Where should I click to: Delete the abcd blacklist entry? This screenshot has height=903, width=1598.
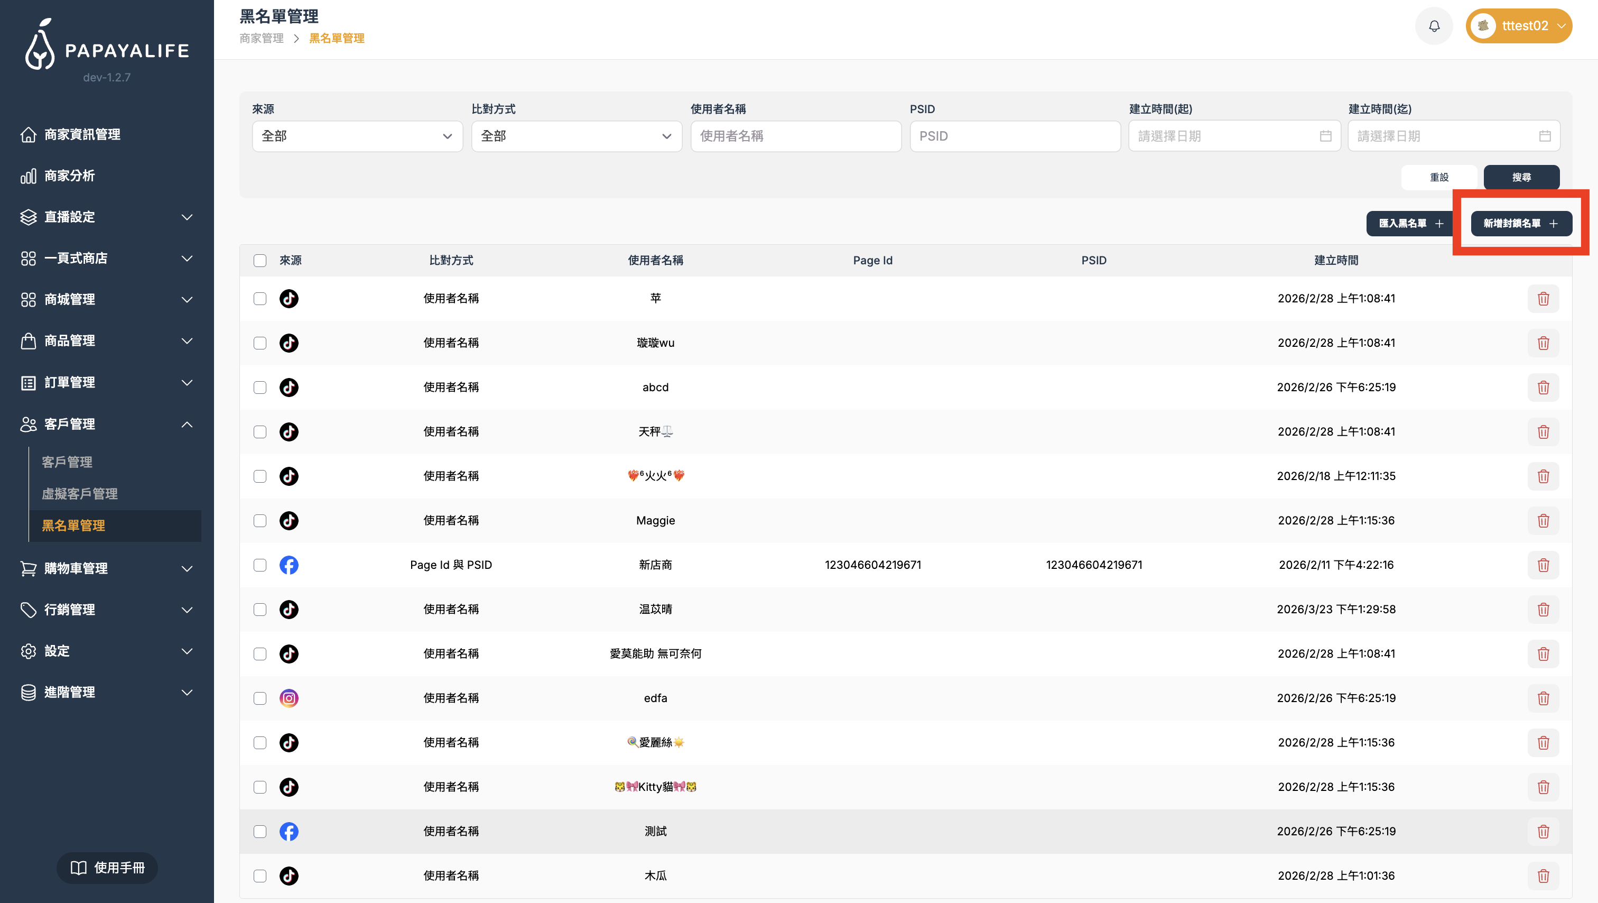1543,388
